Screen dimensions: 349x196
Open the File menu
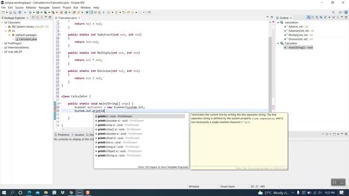3,8
